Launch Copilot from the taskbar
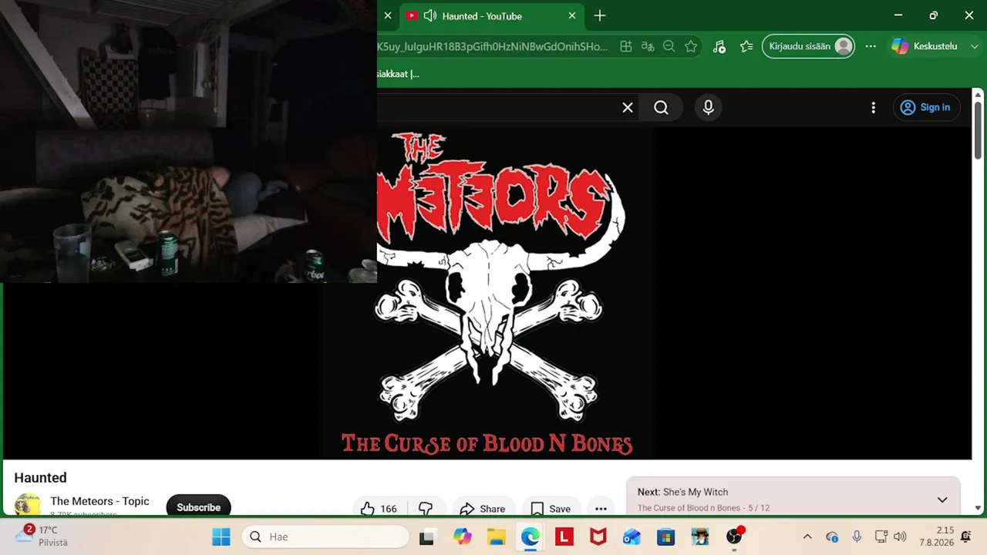 (x=462, y=536)
